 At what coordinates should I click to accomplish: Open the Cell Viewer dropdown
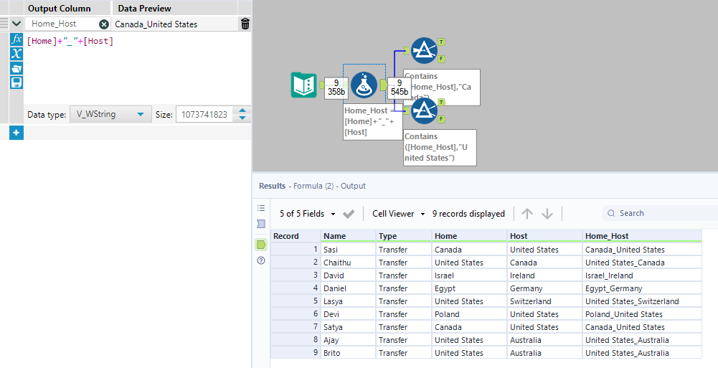click(x=399, y=214)
